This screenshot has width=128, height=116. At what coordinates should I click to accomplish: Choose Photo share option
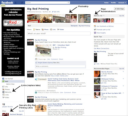pyautogui.click(x=45, y=30)
